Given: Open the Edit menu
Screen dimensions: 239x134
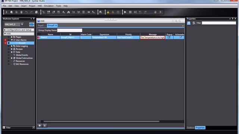Looking at the screenshot, I should coord(10,6).
